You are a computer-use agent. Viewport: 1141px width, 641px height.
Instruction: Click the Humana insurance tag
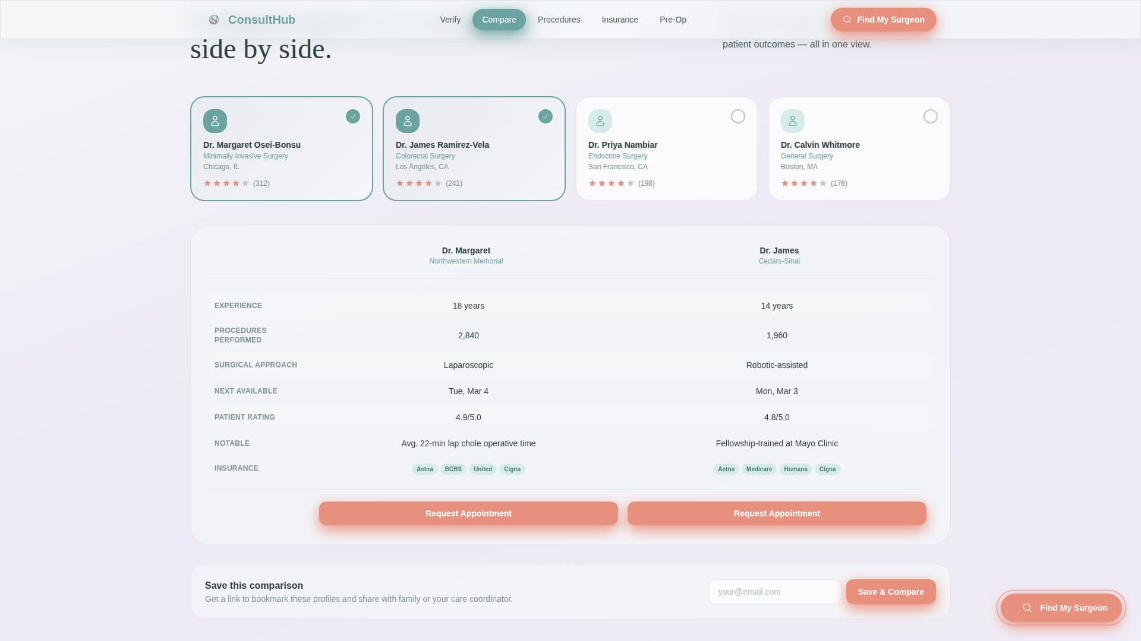coord(796,469)
